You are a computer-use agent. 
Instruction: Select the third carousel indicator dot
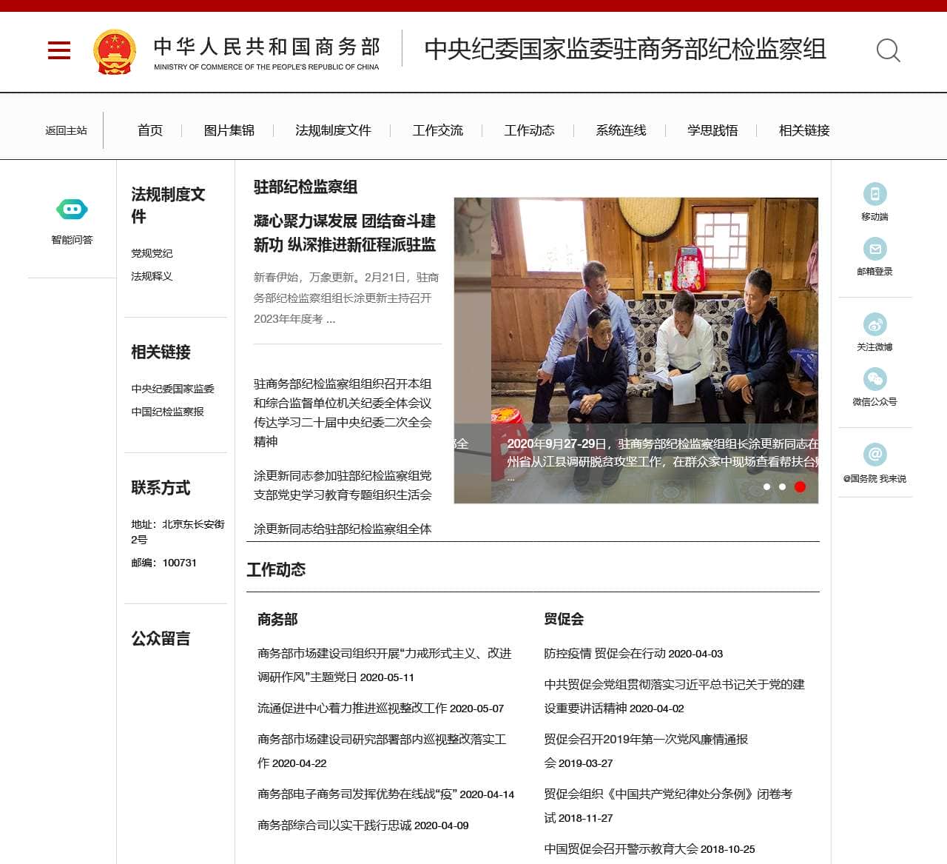pos(799,486)
